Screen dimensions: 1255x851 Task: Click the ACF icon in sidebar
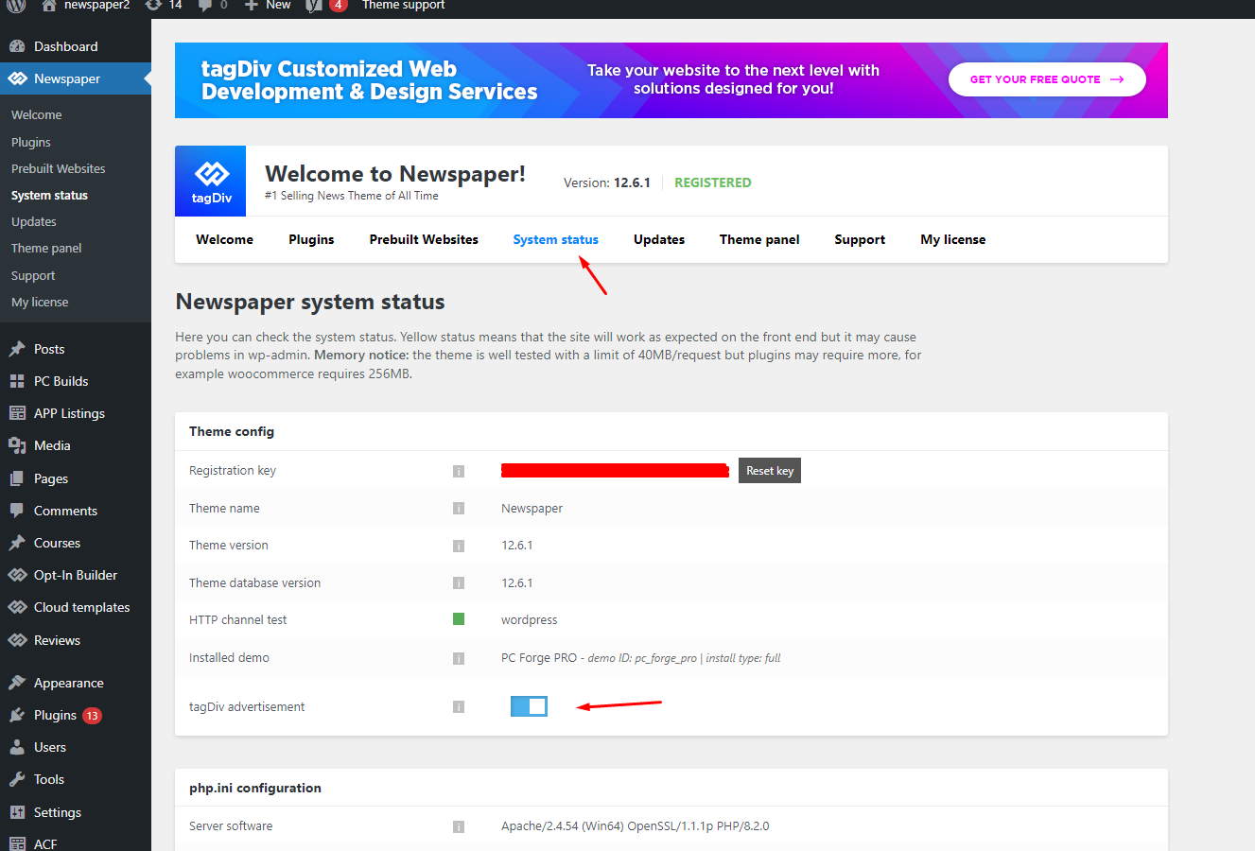[17, 843]
